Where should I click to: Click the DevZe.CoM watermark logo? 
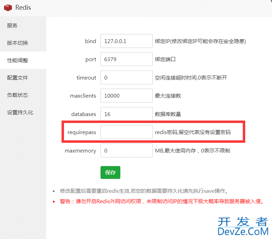click(243, 226)
